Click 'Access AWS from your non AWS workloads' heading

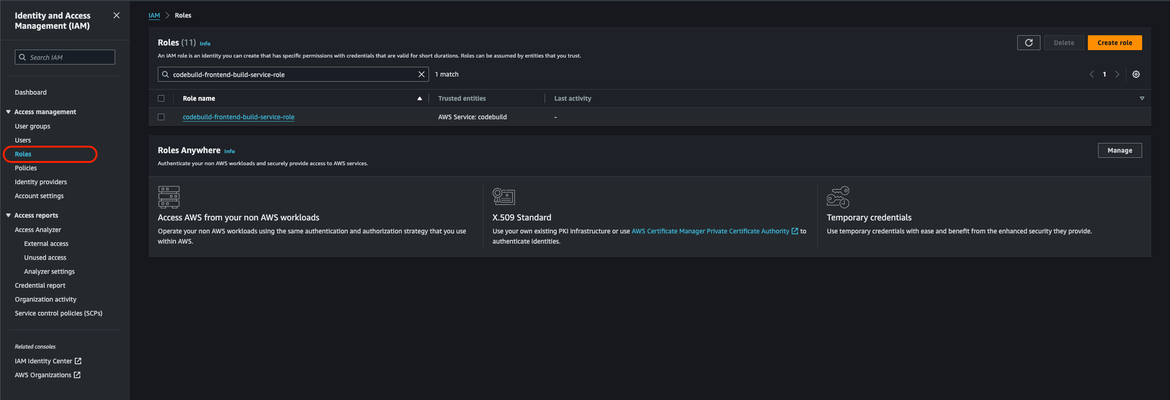pyautogui.click(x=239, y=218)
